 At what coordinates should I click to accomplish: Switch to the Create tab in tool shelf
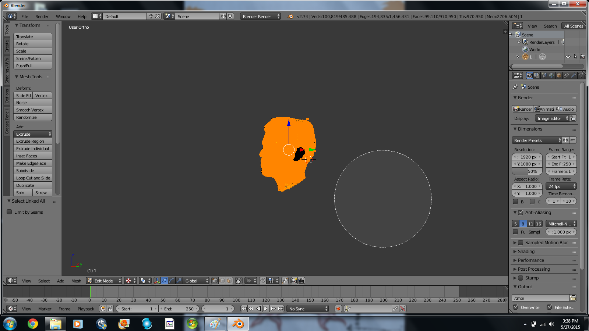(x=7, y=46)
